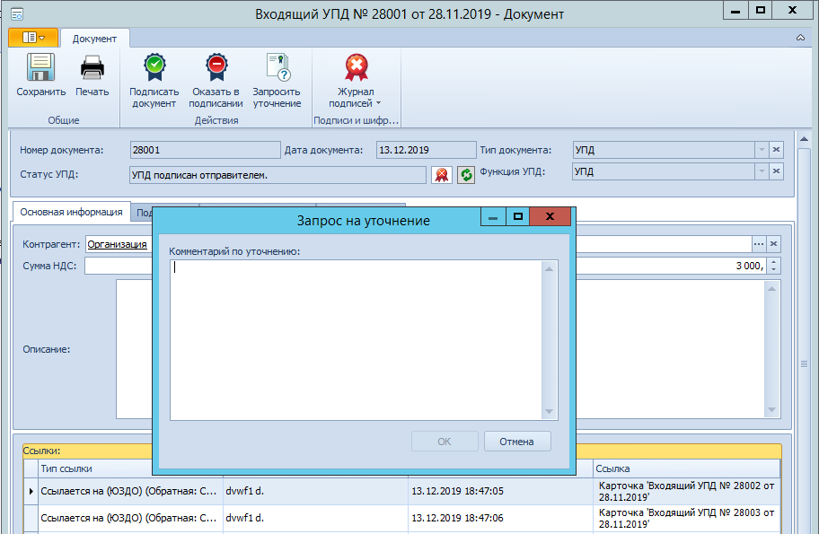This screenshot has height=534, width=819.
Task: Click the Описание scrollbar up arrow
Action: click(x=772, y=289)
